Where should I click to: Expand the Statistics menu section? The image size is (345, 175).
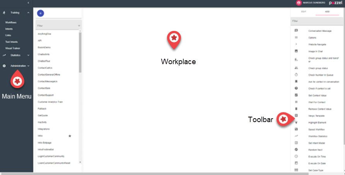[28, 55]
